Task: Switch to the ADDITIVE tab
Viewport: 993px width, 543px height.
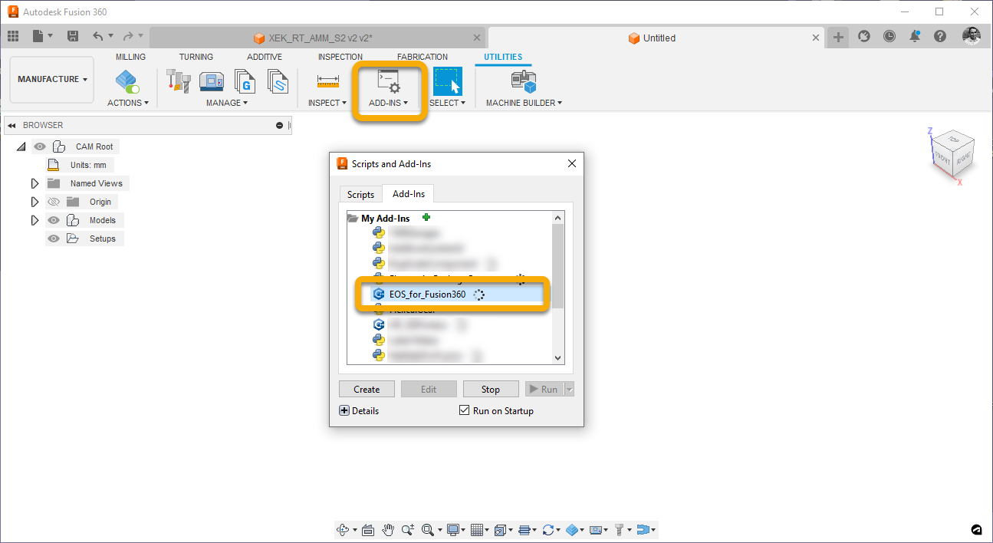Action: [x=265, y=57]
